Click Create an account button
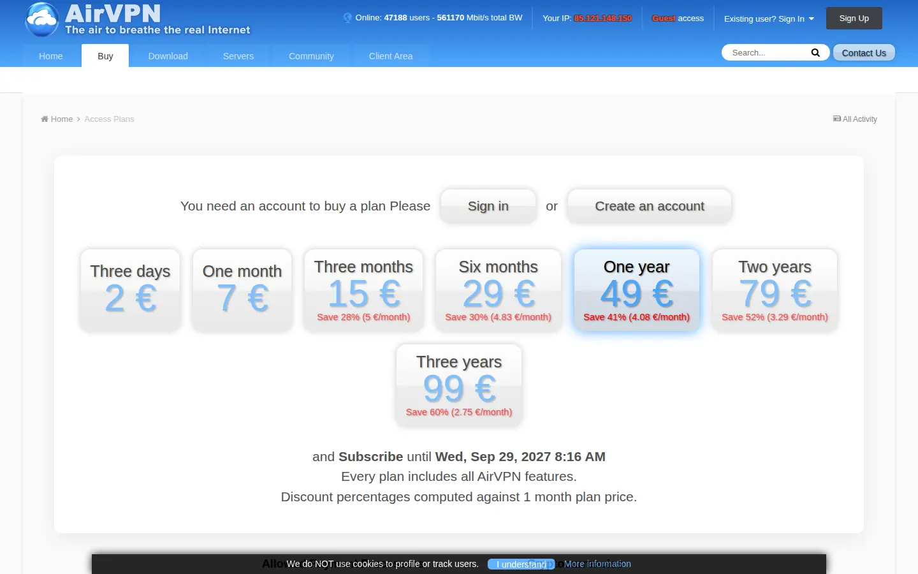Screen dimensions: 918x574 650,206
